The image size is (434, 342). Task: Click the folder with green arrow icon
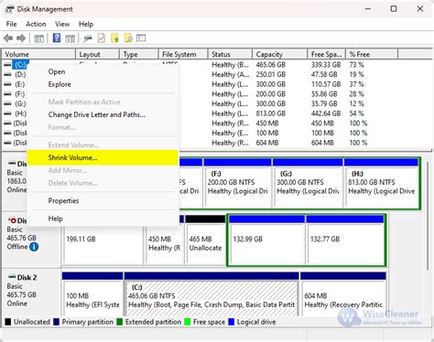pos(114,38)
